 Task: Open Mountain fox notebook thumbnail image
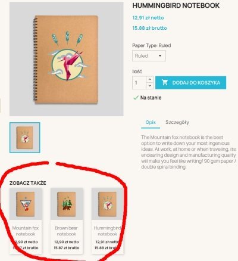point(26,204)
